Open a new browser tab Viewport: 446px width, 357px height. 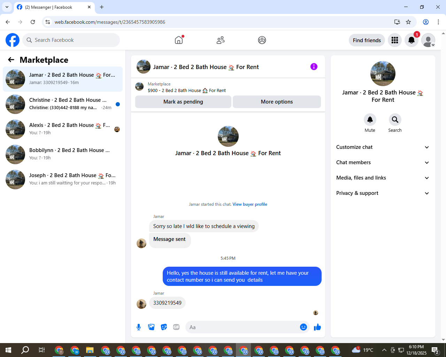102,7
